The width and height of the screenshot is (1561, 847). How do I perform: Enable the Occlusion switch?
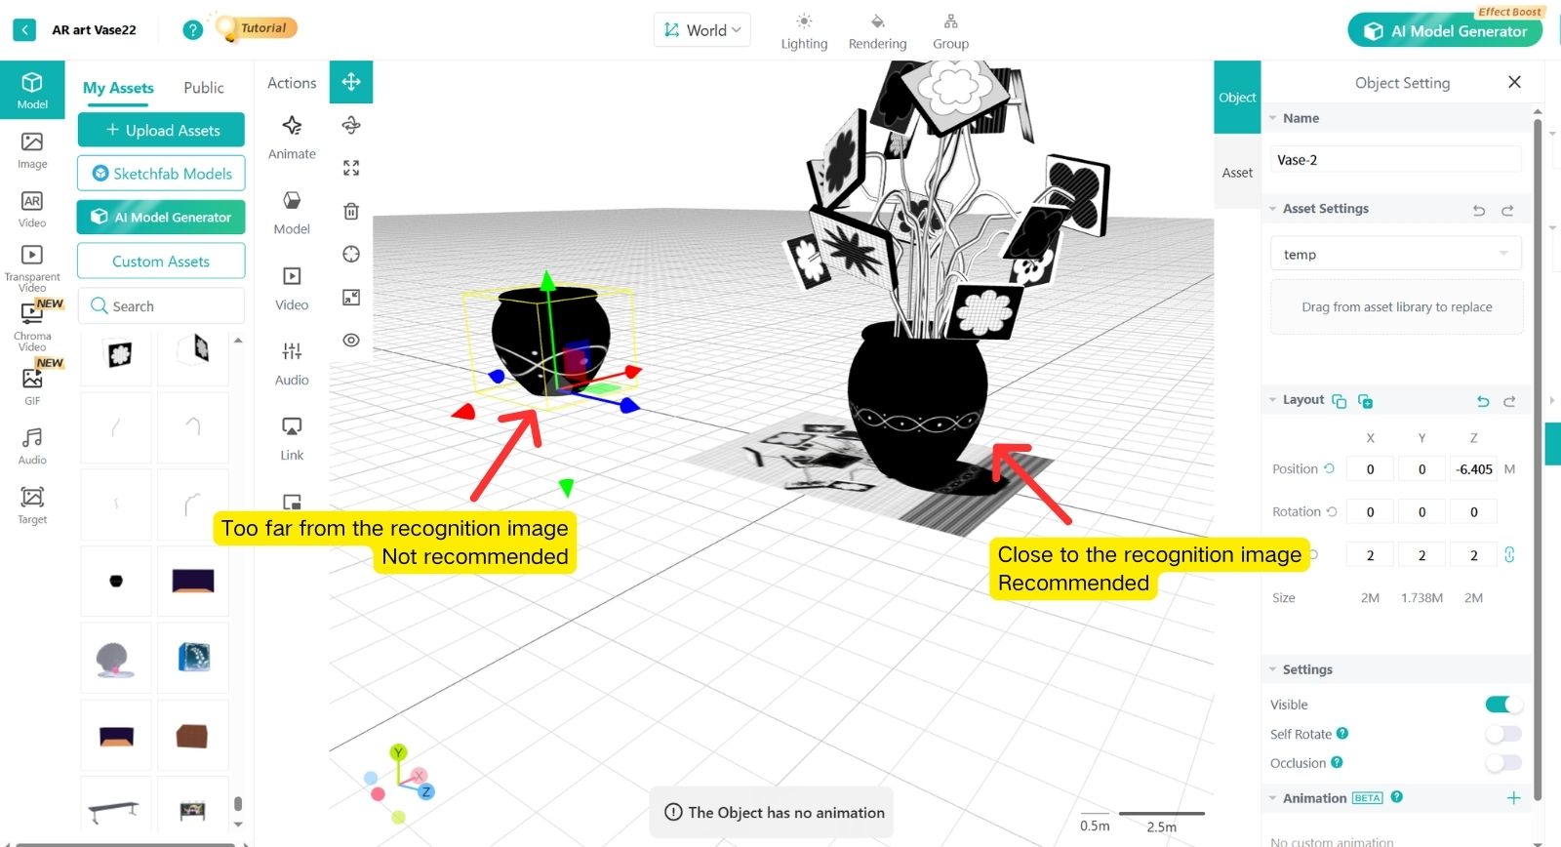1502,763
